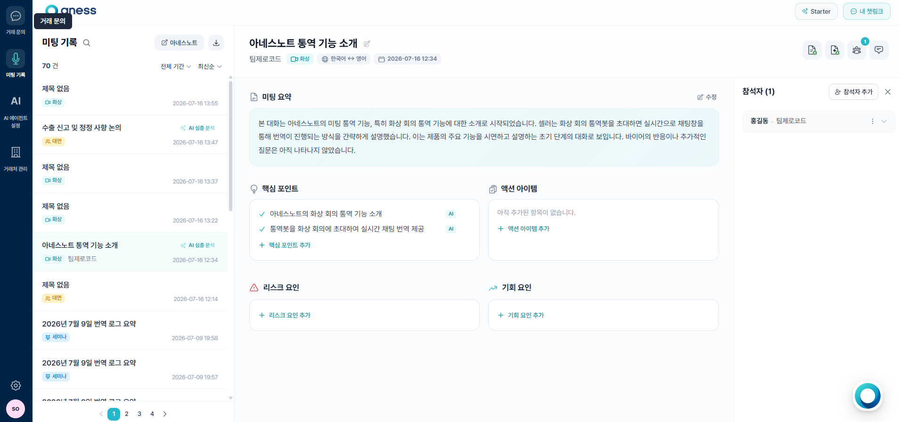Open the comment icon in the meeting header
The width and height of the screenshot is (900, 422).
tap(879, 50)
